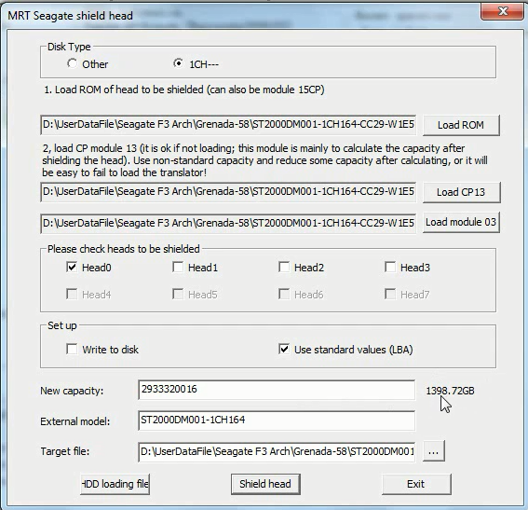Focus the CP13 module path field

(x=228, y=192)
